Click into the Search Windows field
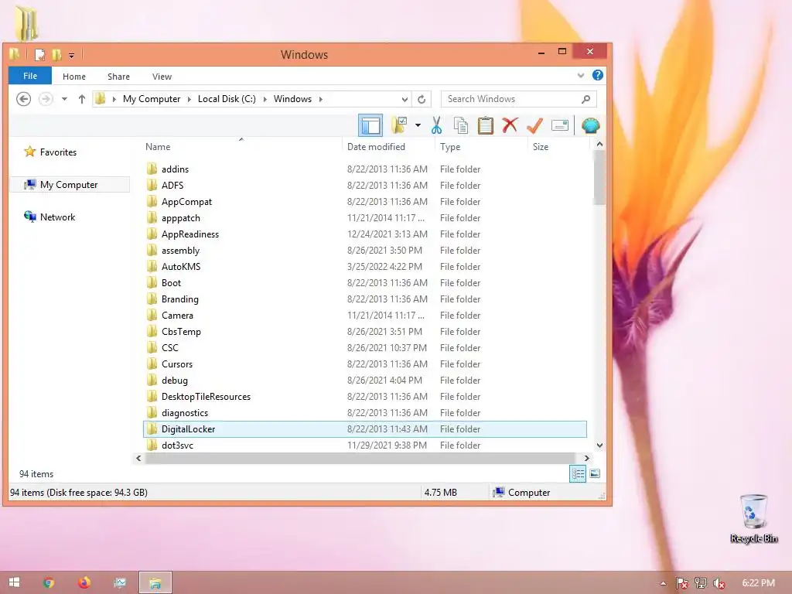Screen dimensions: 792x594 (x=519, y=99)
